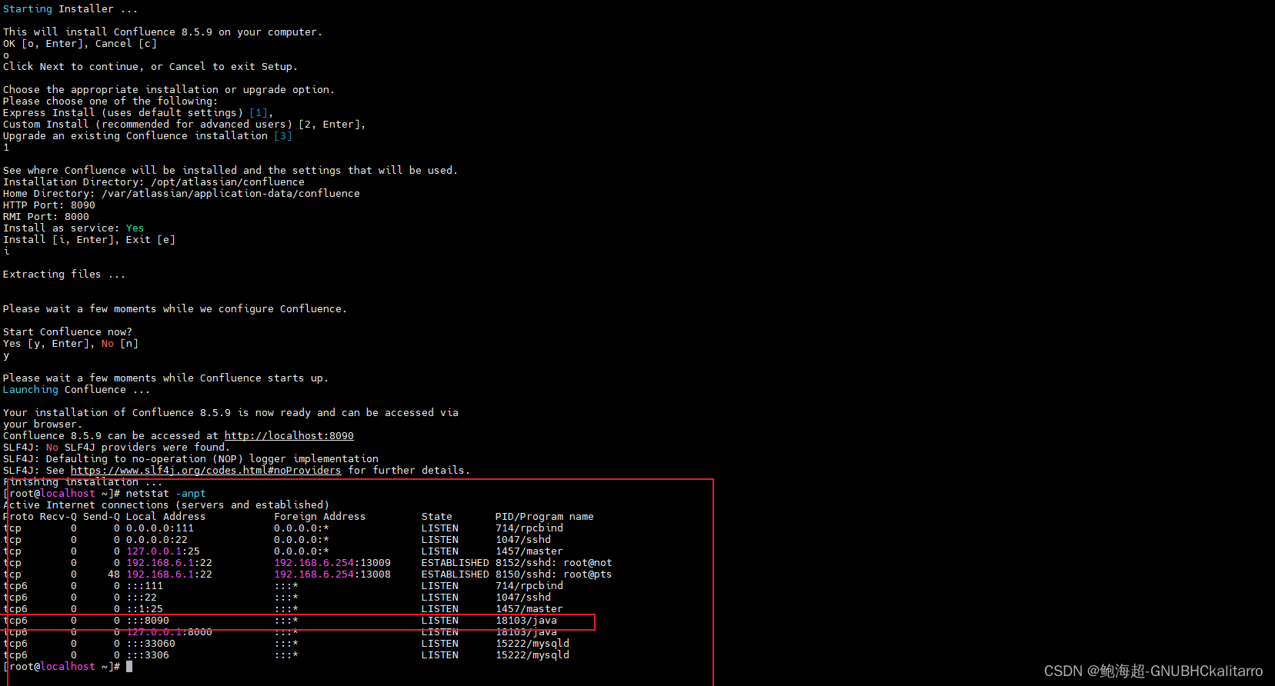The image size is (1275, 686).
Task: Click 18103/java in the :::8090 row
Action: 526,620
